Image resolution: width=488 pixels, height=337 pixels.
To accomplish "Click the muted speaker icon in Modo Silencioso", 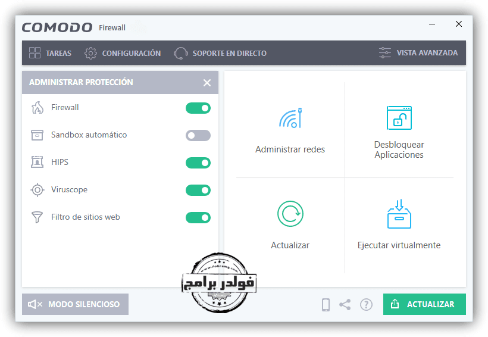I will [35, 304].
